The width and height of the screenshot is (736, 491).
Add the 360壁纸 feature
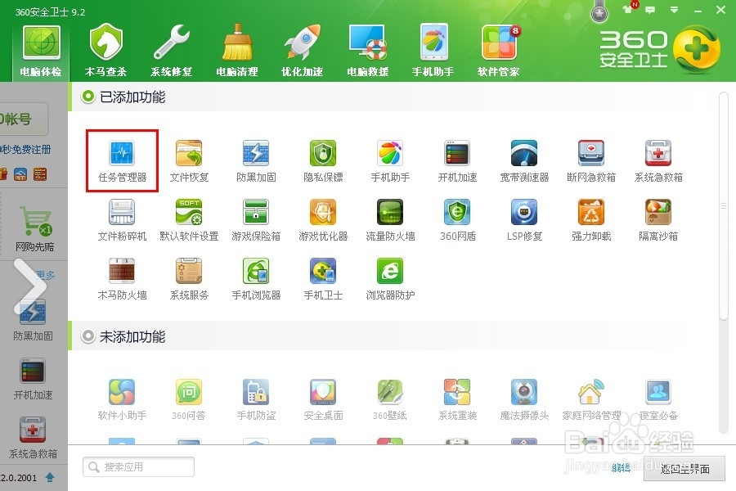click(390, 399)
